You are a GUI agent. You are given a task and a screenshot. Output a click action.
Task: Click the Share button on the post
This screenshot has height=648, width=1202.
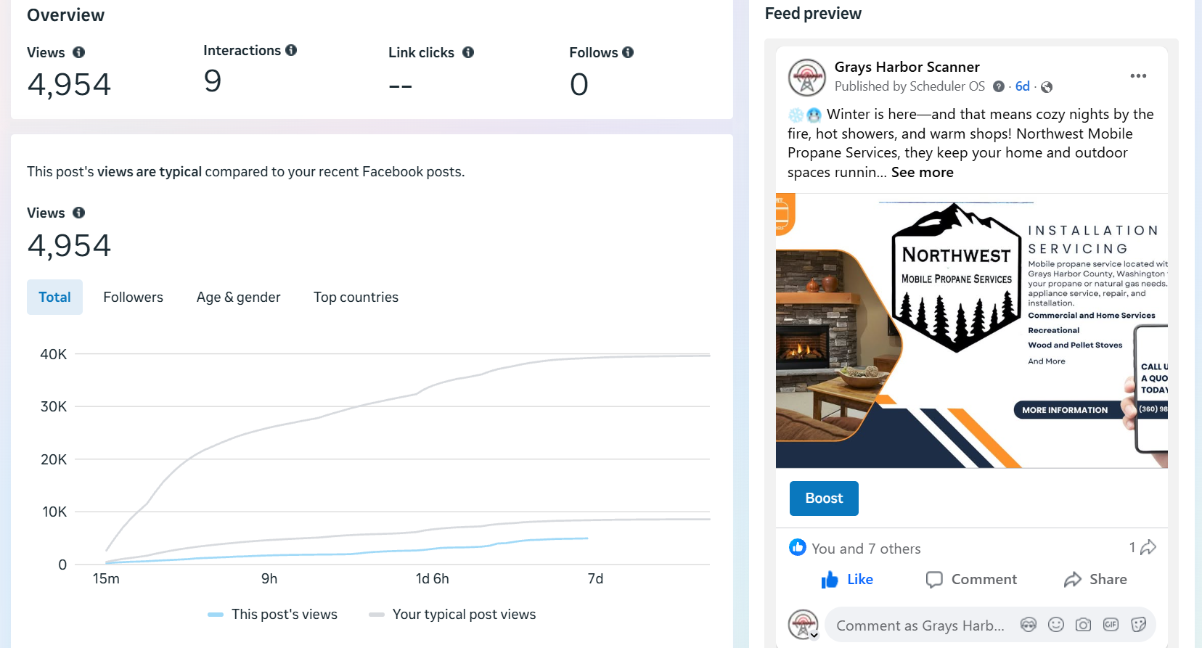click(1095, 580)
